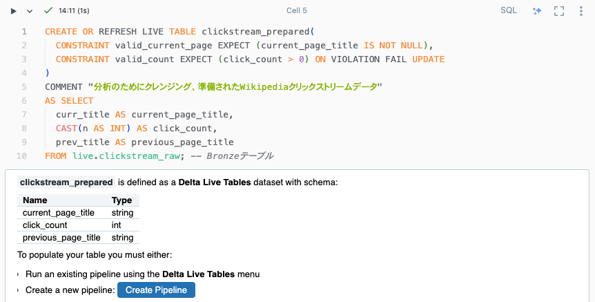Click line number 1 in editor
This screenshot has height=302, width=595.
[x=24, y=32]
